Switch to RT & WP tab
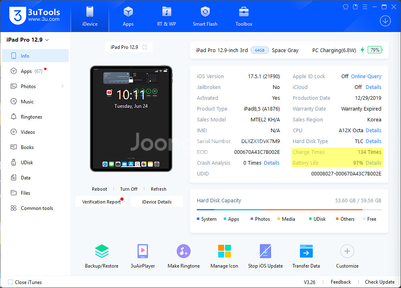Image resolution: width=401 pixels, height=288 pixels. pyautogui.click(x=166, y=16)
